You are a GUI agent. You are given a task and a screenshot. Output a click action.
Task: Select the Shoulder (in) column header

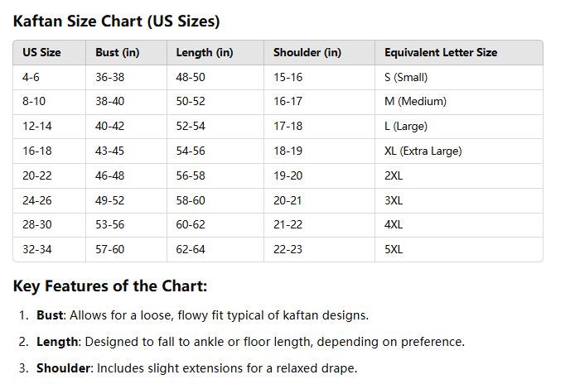tap(307, 52)
